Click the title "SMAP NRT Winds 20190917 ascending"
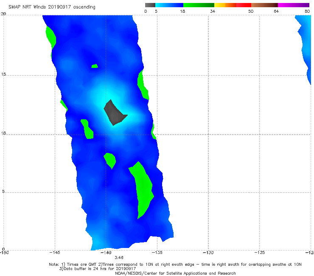Screen dimensions: 314x276 point(52,7)
